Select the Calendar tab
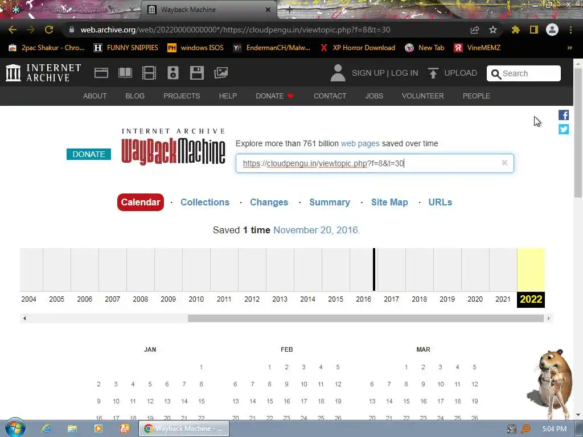This screenshot has height=437, width=583. point(141,202)
